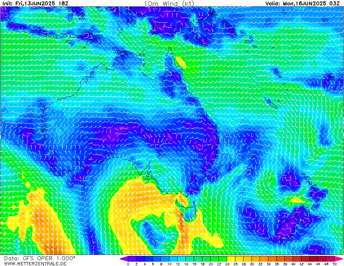The height and width of the screenshot is (266, 344).
Task: Click the 'Data: GFS OPER 1.000°' text
Action: click(40, 258)
